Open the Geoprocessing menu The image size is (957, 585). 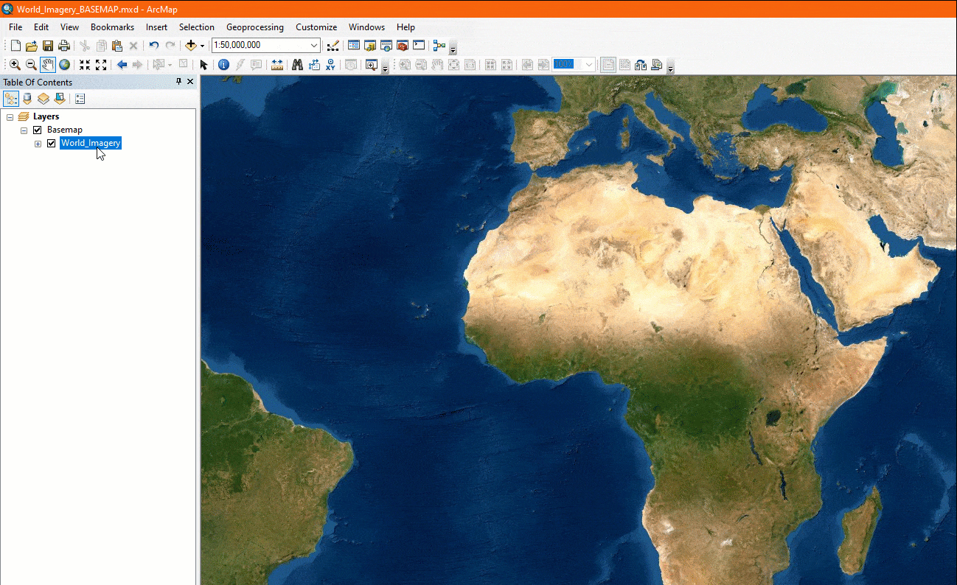click(x=255, y=27)
